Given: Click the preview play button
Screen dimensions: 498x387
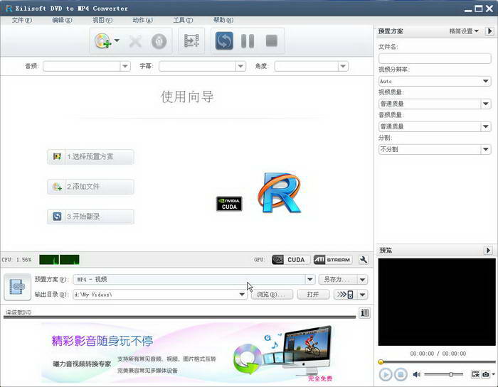Looking at the screenshot, I should (x=386, y=375).
